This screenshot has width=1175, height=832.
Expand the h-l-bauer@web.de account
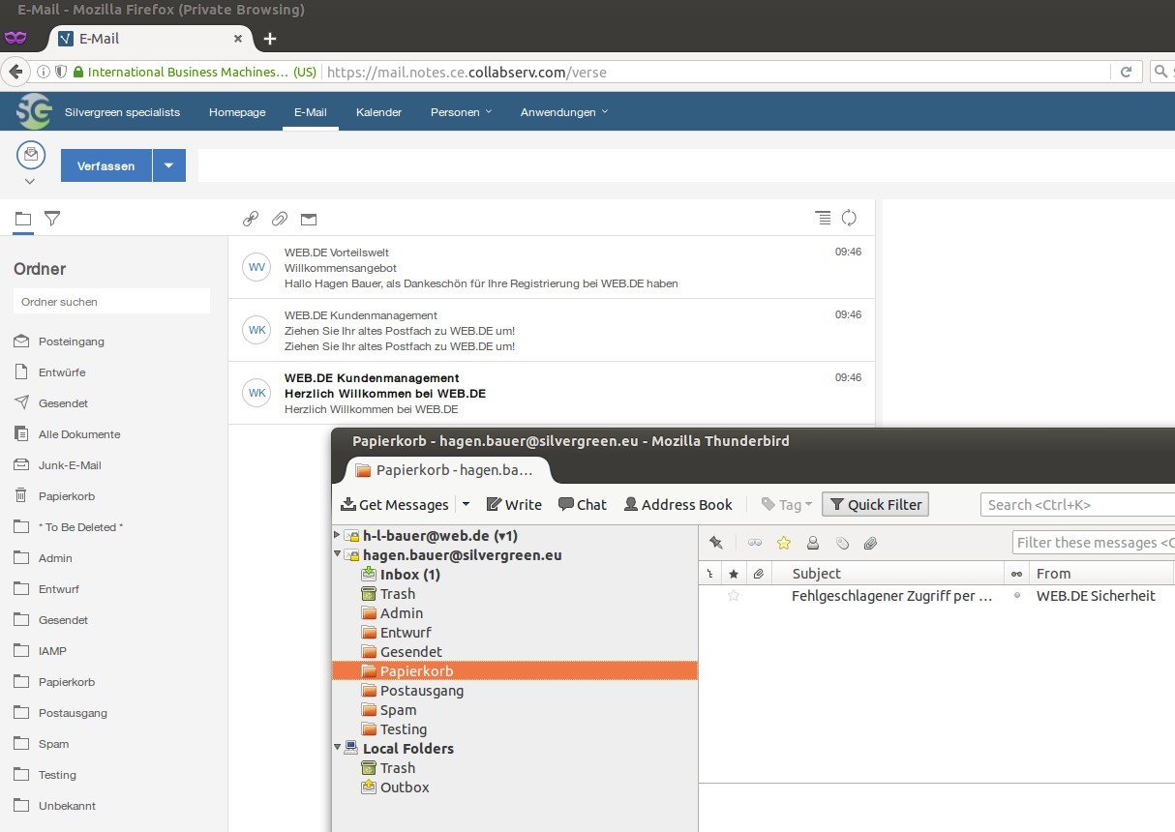click(x=337, y=535)
